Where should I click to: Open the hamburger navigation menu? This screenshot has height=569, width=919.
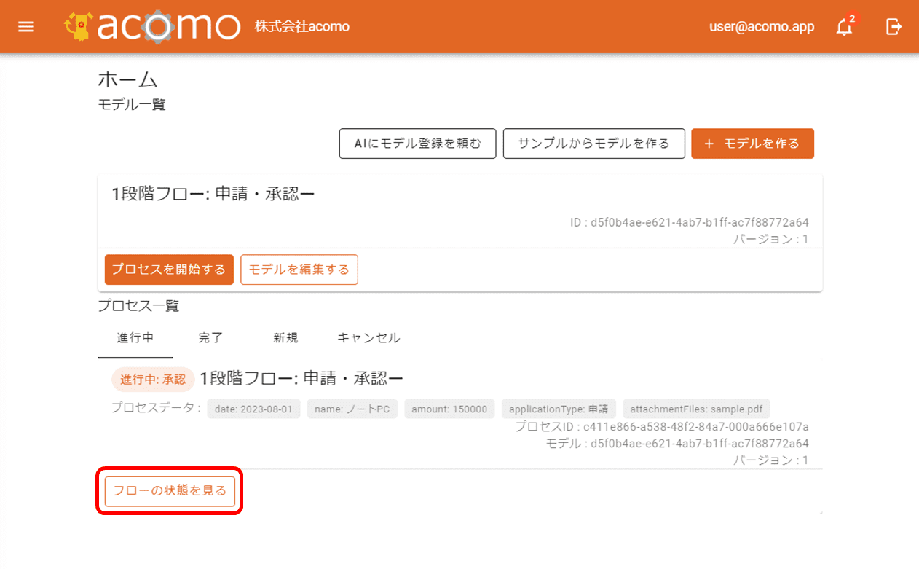coord(26,27)
